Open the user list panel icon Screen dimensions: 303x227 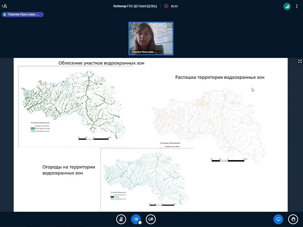pos(5,6)
